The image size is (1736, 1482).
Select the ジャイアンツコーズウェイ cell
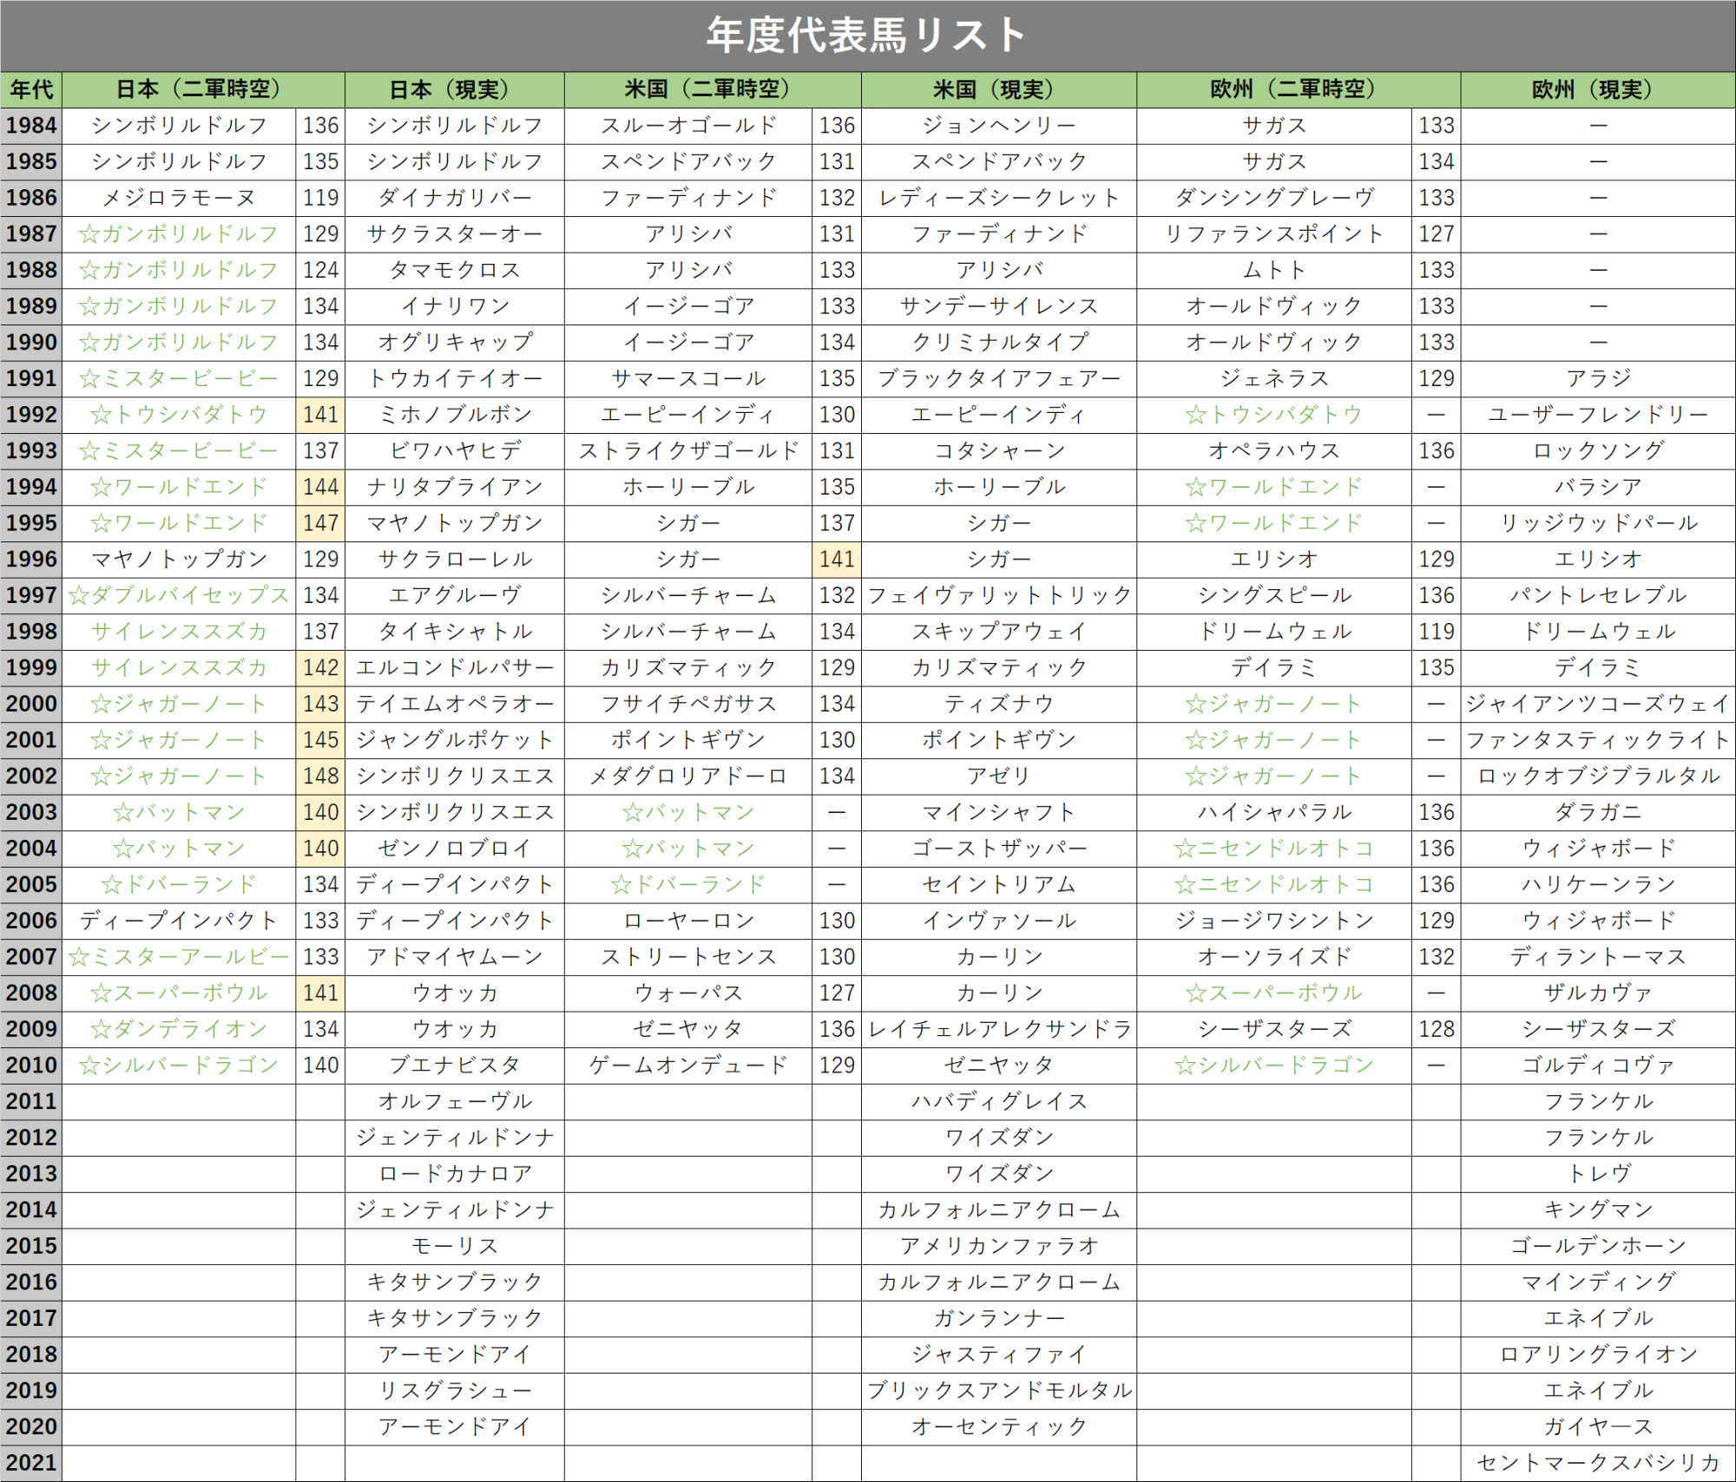(1597, 704)
